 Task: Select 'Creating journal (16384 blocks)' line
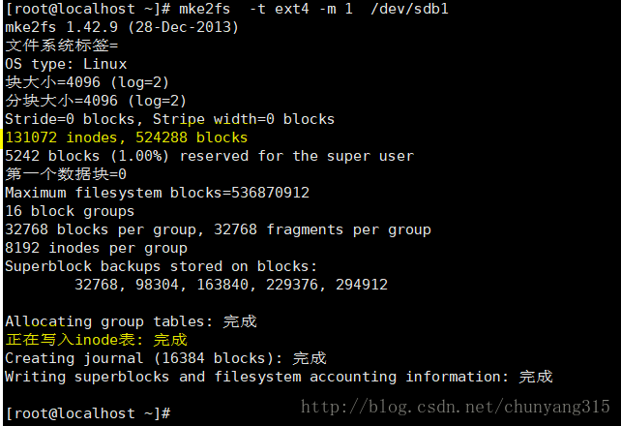click(166, 358)
